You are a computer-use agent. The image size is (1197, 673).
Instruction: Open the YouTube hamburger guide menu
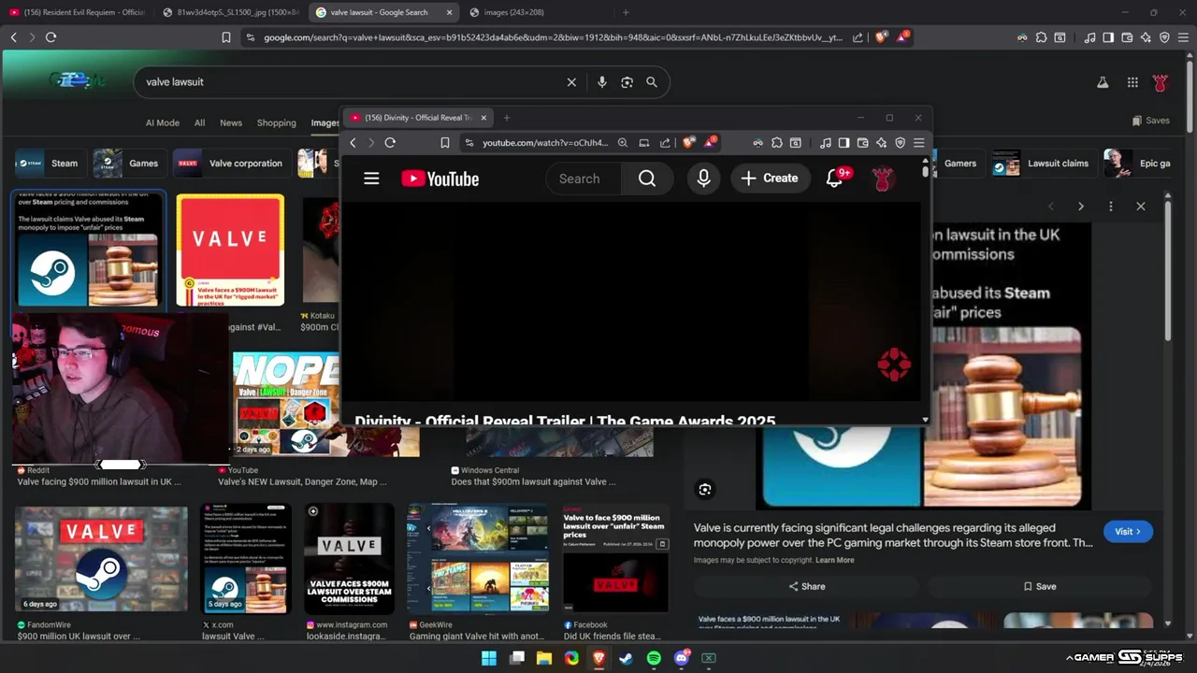click(371, 179)
